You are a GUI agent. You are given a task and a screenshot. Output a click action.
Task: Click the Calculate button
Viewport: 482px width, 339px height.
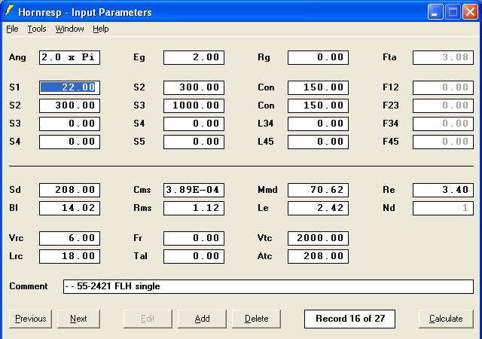pos(446,319)
